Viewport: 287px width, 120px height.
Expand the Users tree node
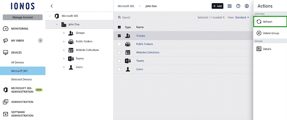pos(64,67)
